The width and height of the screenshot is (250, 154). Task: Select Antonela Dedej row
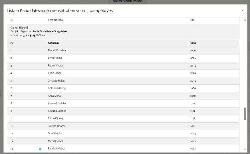click(123, 88)
